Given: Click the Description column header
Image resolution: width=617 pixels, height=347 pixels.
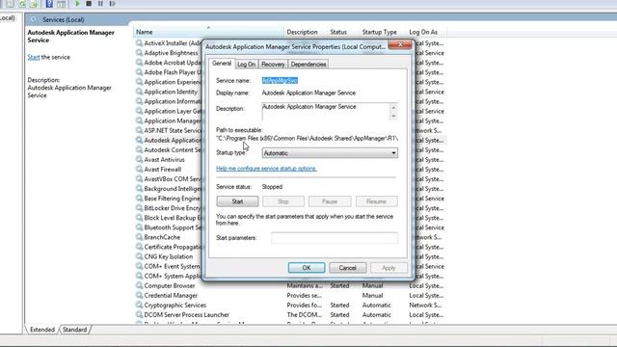Looking at the screenshot, I should (302, 32).
